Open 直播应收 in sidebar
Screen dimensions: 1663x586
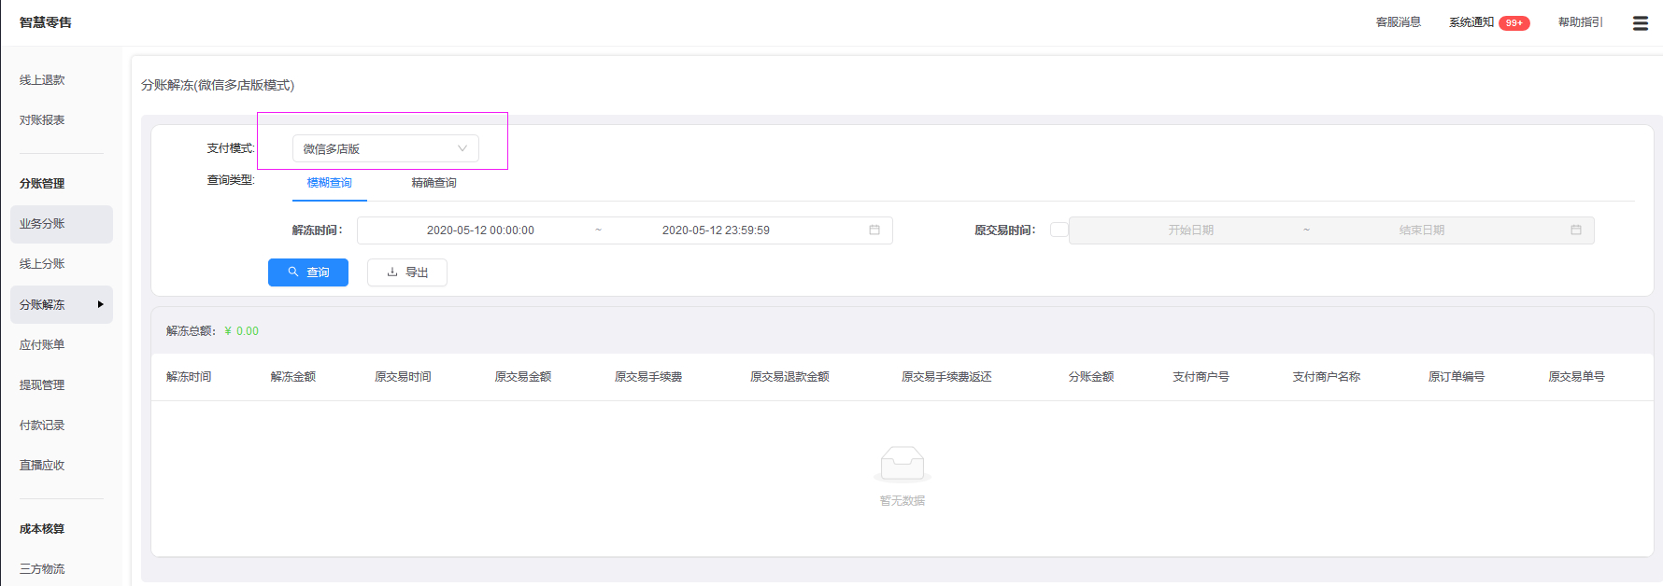point(42,466)
